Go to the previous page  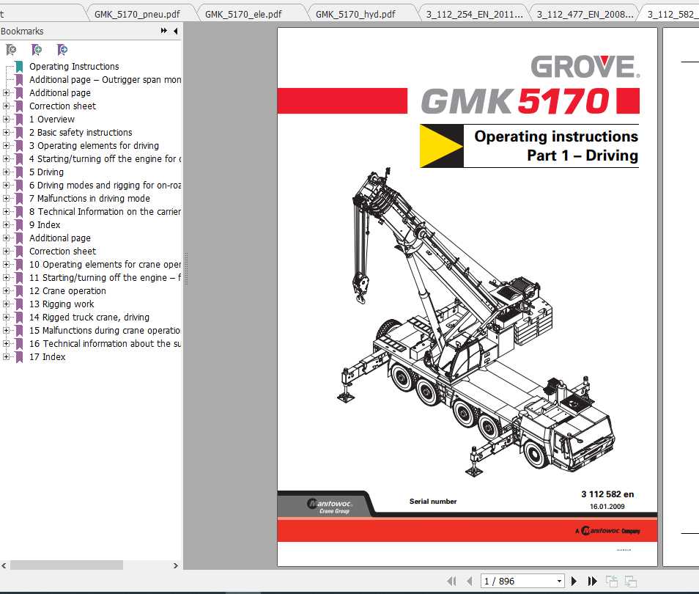click(469, 581)
